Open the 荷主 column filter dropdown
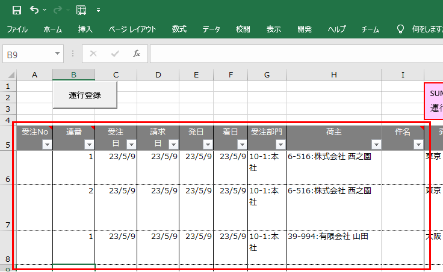Image resolution: width=443 pixels, height=272 pixels. point(376,144)
